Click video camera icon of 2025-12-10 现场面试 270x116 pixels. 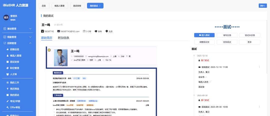click(x=199, y=67)
